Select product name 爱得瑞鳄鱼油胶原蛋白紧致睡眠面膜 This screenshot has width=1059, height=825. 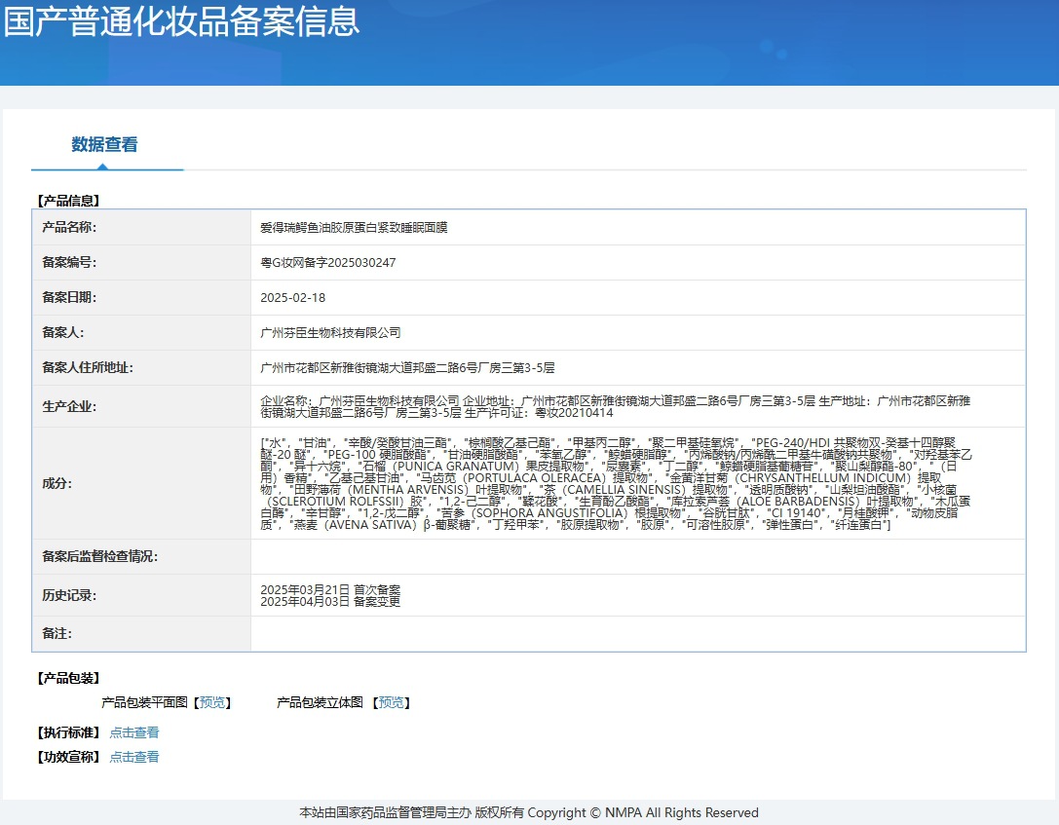pyautogui.click(x=354, y=228)
